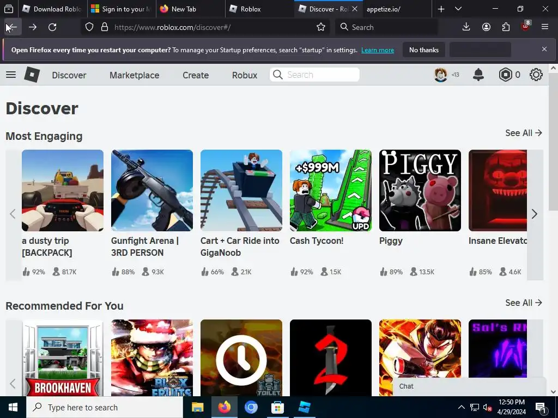Open the Firefox View button in tab strip

pyautogui.click(x=9, y=9)
